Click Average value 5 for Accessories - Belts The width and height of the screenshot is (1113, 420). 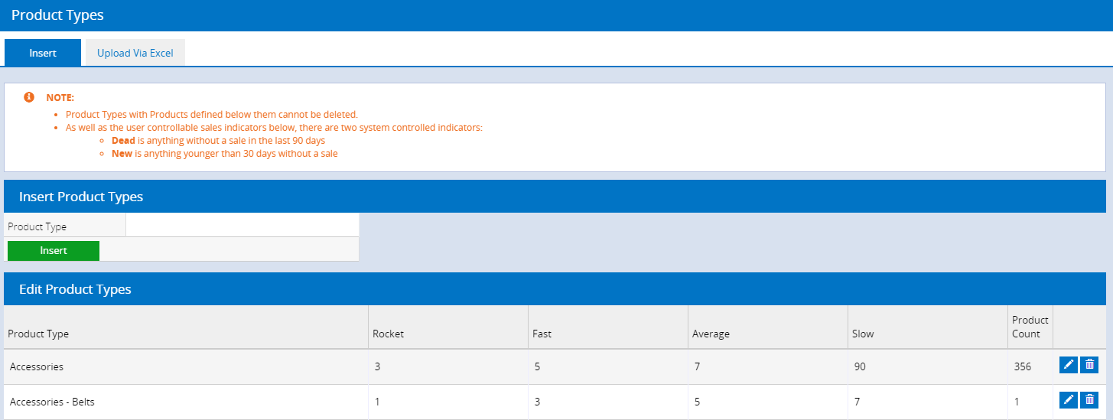(x=697, y=402)
